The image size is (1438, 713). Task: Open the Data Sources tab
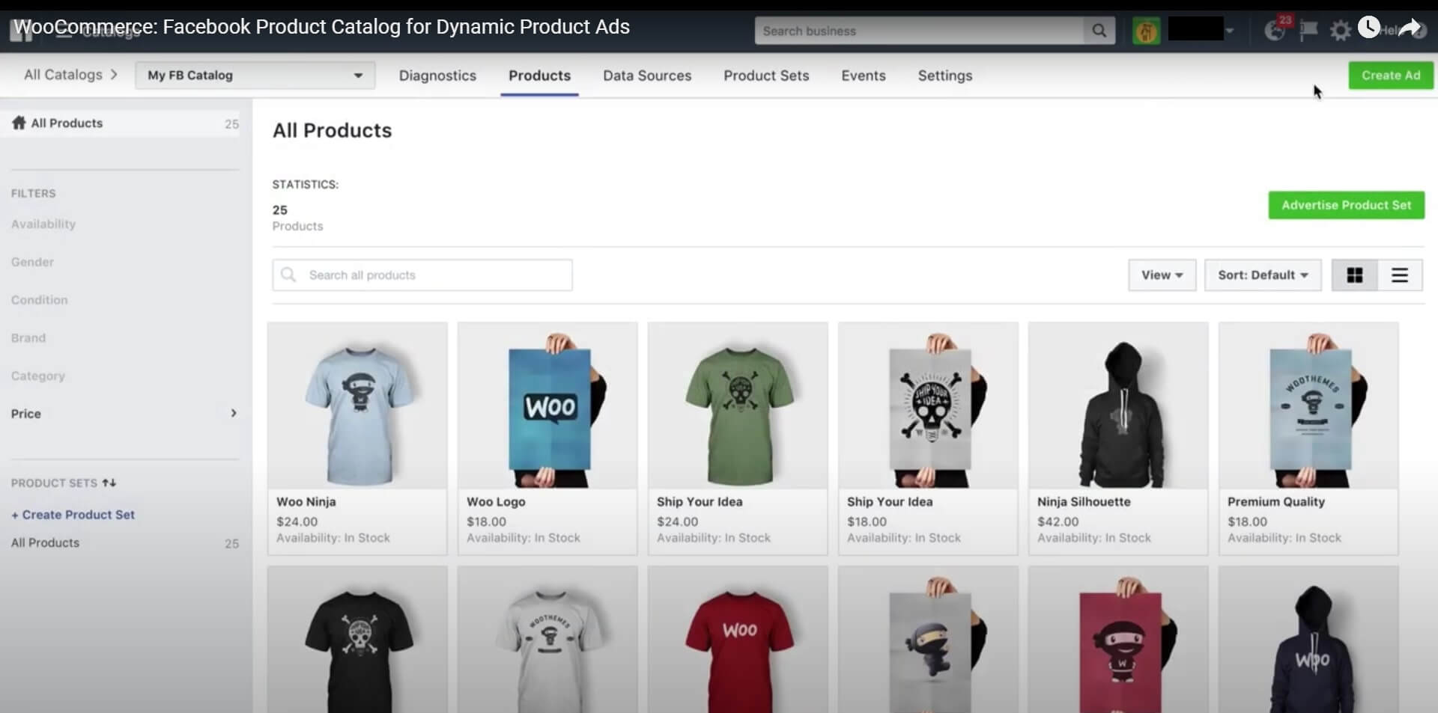coord(647,76)
